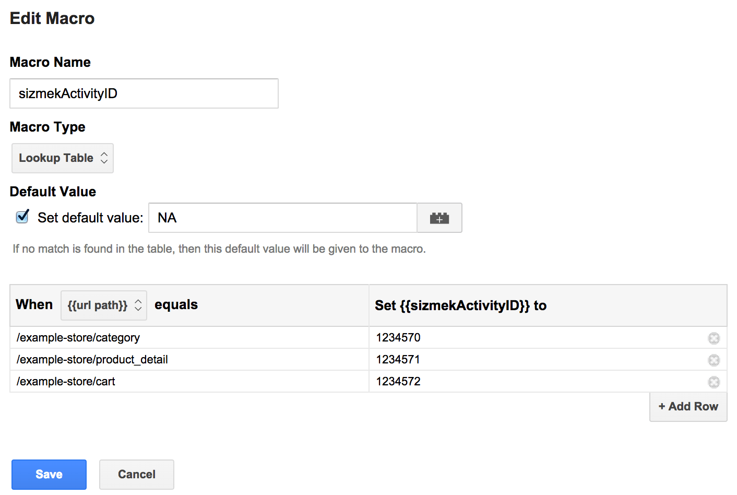Remove the /example-store/cart row

coord(714,382)
